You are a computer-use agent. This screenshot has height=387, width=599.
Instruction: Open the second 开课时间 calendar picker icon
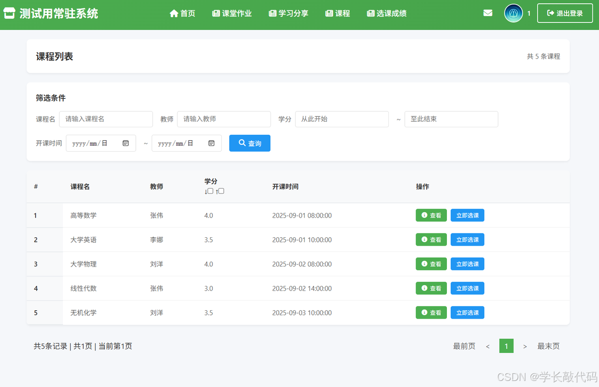click(211, 143)
